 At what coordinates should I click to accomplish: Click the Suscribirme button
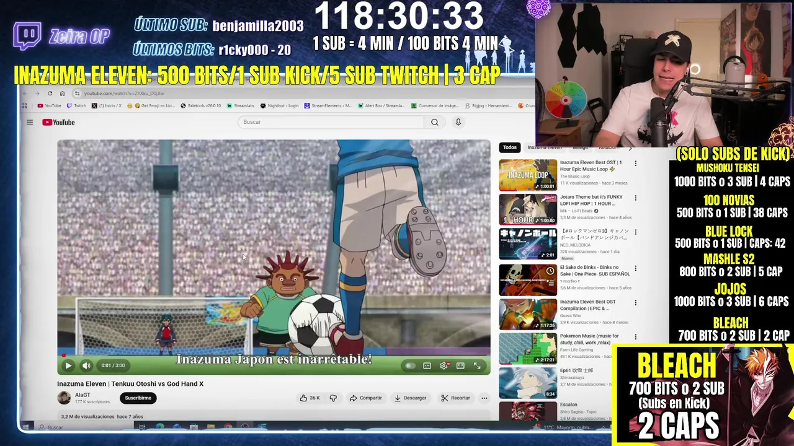(138, 398)
